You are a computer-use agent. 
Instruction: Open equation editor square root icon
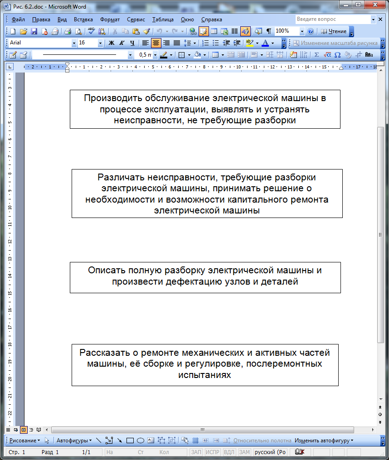pyautogui.click(x=327, y=55)
